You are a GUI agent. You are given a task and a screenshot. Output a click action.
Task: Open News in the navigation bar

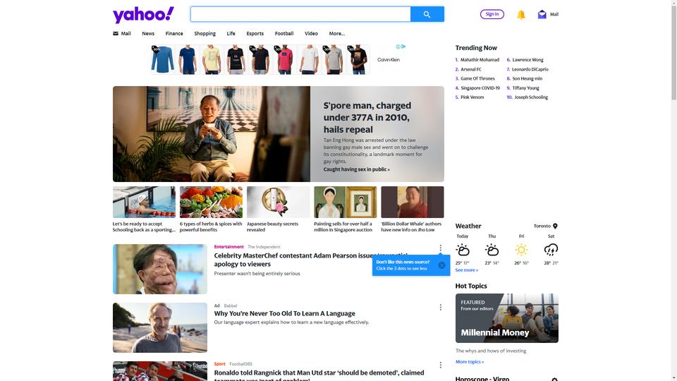[148, 33]
